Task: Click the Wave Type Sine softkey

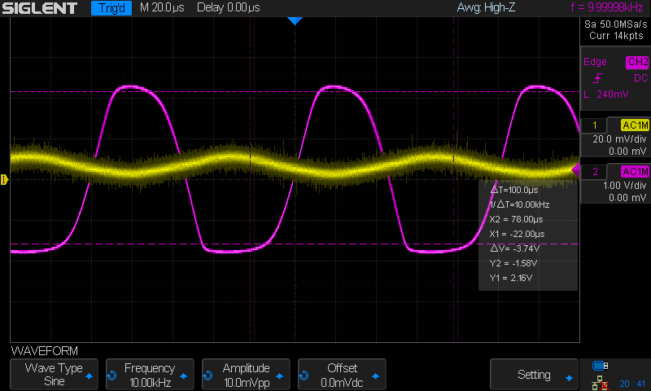Action: [54, 375]
